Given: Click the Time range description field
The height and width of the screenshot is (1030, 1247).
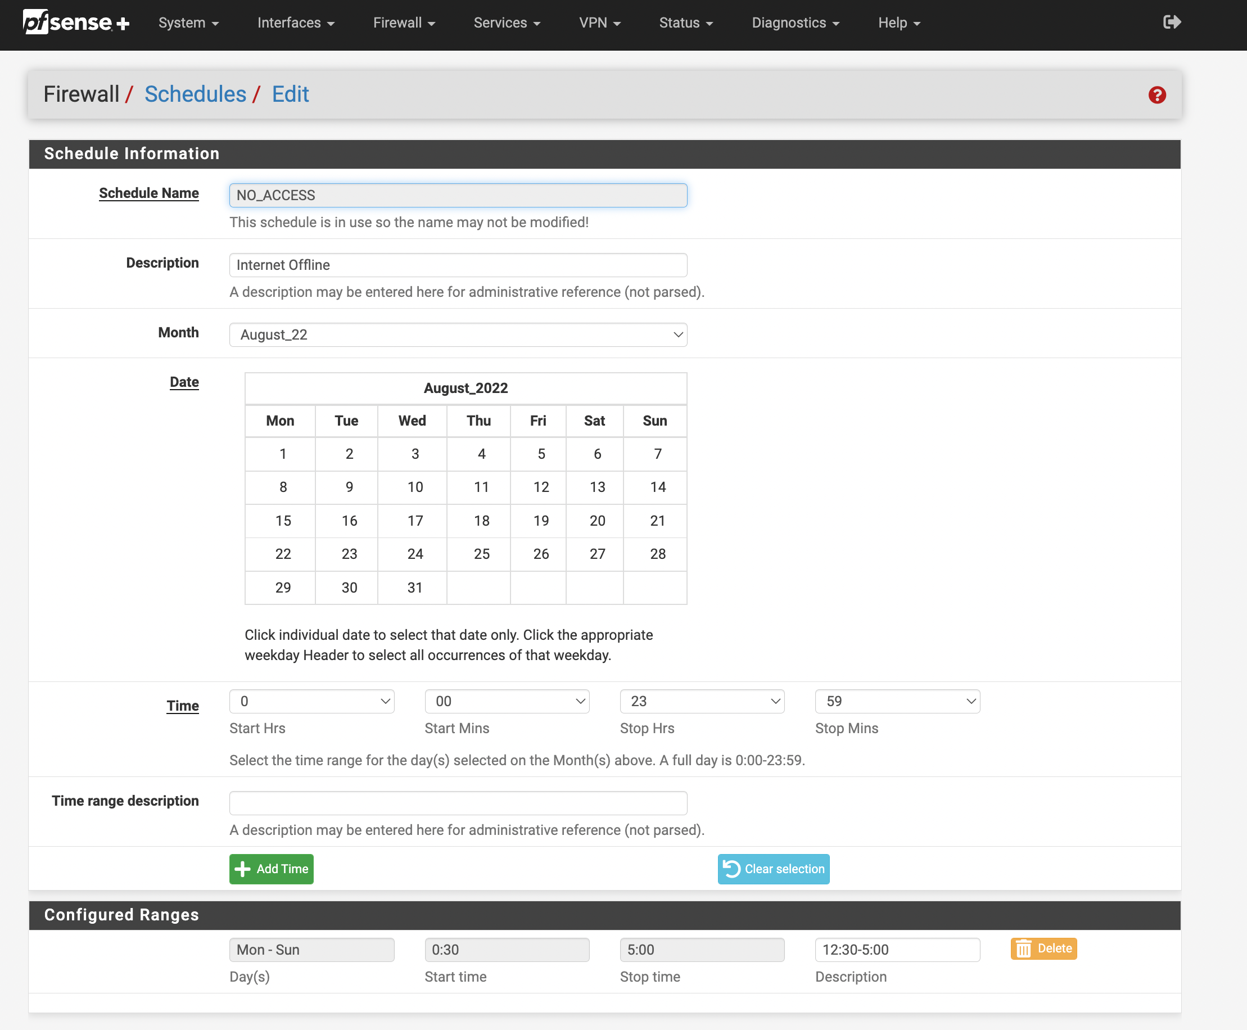Looking at the screenshot, I should pos(458,802).
